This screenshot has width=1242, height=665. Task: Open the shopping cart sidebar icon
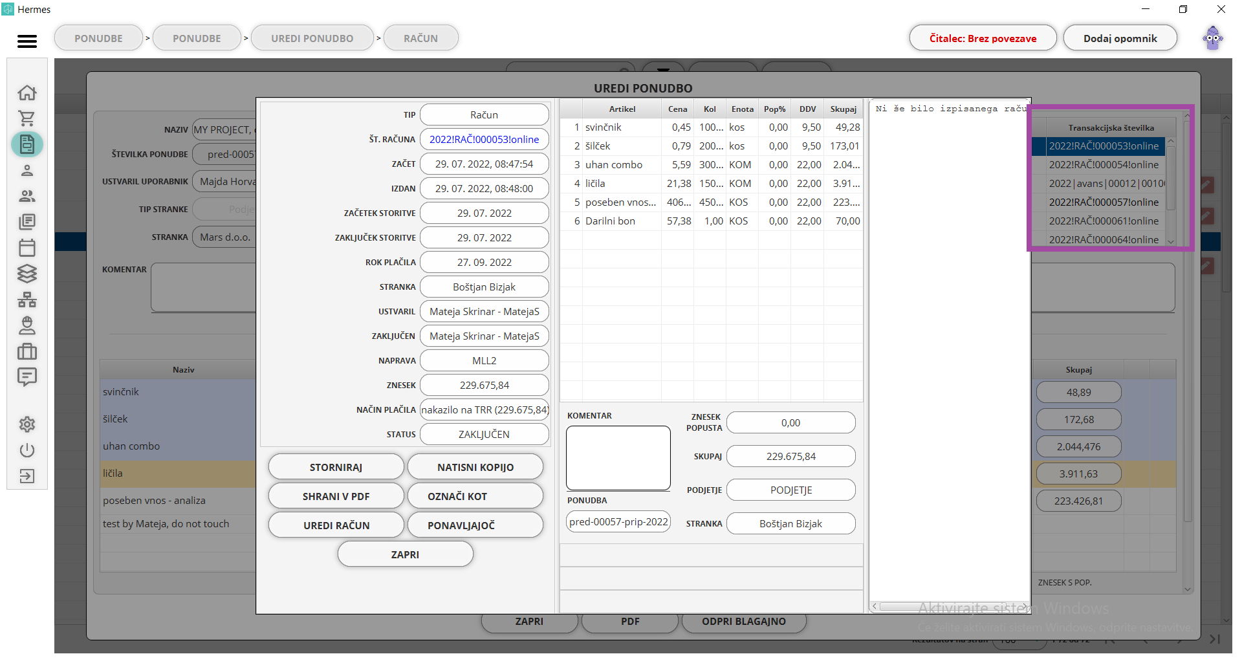[x=27, y=118]
